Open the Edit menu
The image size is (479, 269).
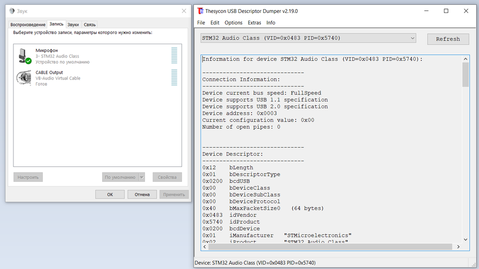tap(215, 23)
